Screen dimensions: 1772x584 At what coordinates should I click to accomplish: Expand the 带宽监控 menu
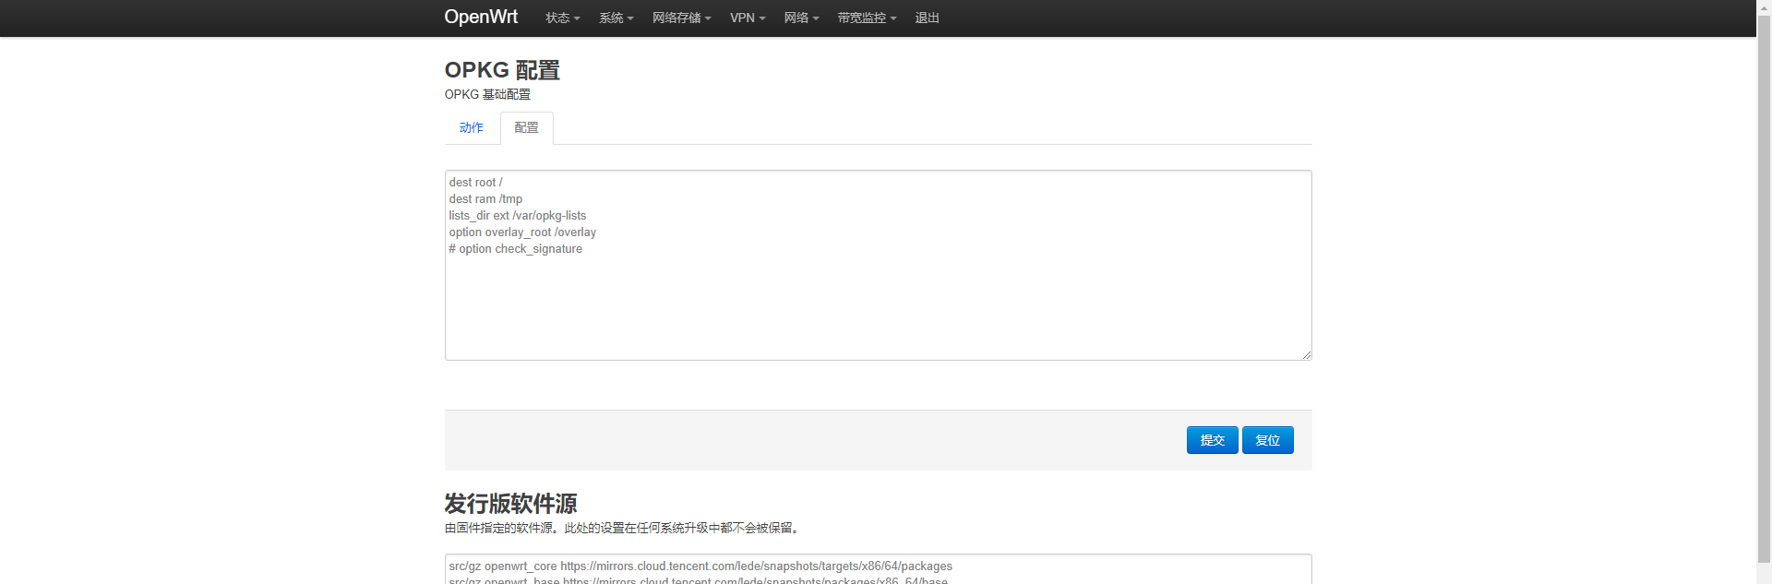867,18
